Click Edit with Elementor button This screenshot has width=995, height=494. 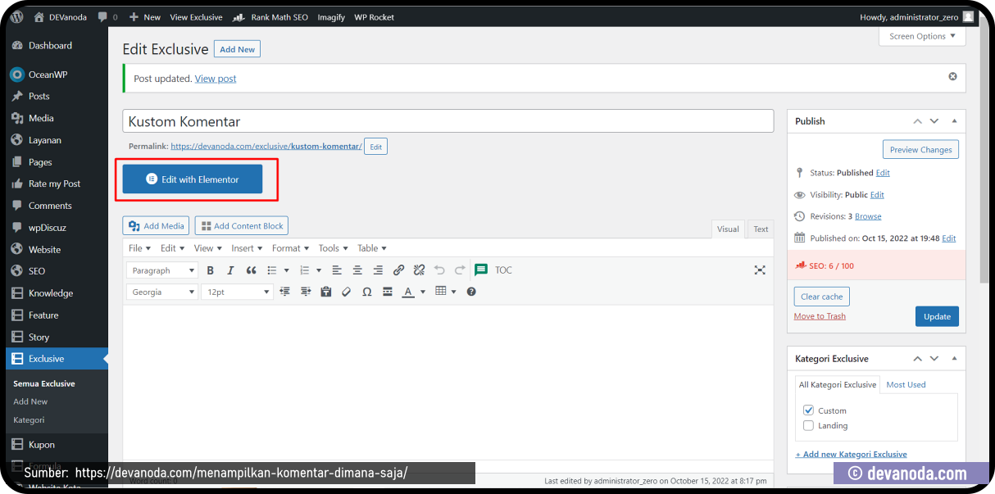tap(193, 179)
